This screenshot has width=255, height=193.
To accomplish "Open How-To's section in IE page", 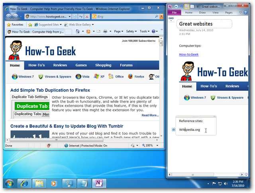I will click(x=36, y=65).
